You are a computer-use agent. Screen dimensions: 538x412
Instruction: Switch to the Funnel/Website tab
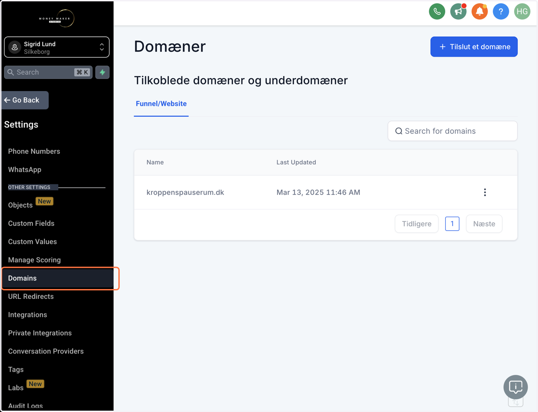tap(161, 104)
